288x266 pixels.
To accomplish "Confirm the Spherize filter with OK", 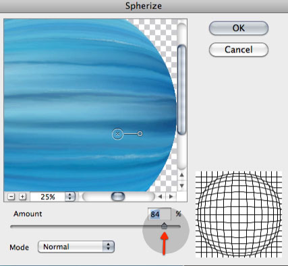I will click(239, 28).
